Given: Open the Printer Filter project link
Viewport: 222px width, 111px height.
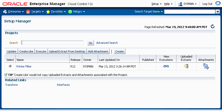Looking at the screenshot, I should 24,66.
